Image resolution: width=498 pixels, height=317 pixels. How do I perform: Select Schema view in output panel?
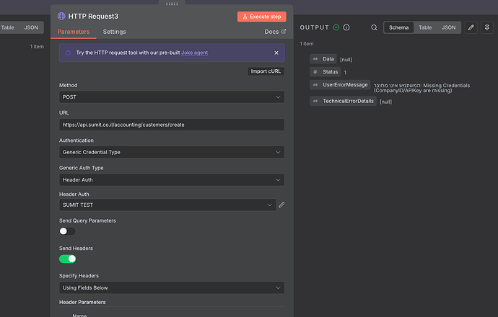pyautogui.click(x=399, y=27)
